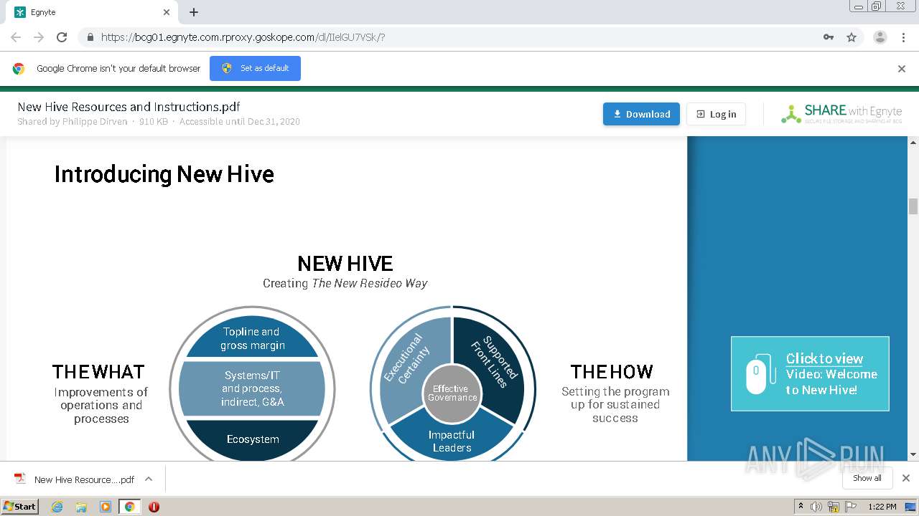This screenshot has width=919, height=516.
Task: Launch Internet Explorer from taskbar
Action: click(57, 507)
